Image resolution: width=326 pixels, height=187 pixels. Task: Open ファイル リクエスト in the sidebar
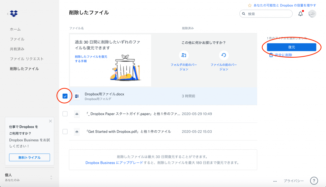point(27,59)
